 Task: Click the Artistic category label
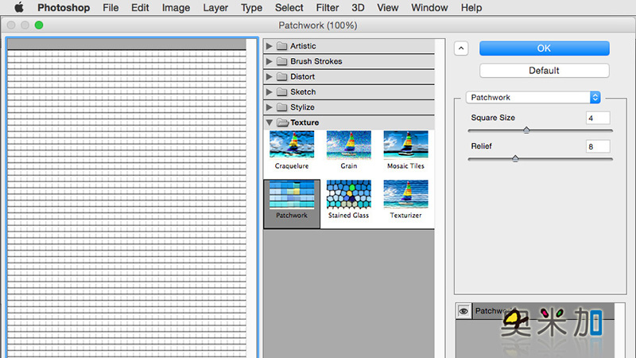(303, 46)
